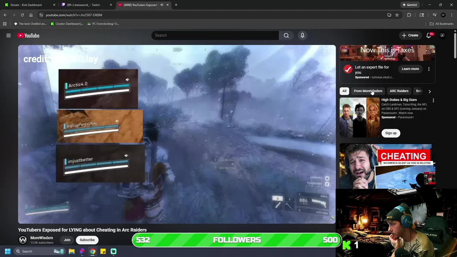Select the ARC Raiders chip
Image resolution: width=457 pixels, height=257 pixels.
click(399, 91)
